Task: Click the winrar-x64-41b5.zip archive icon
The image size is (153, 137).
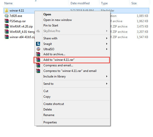Action: (x=7, y=37)
